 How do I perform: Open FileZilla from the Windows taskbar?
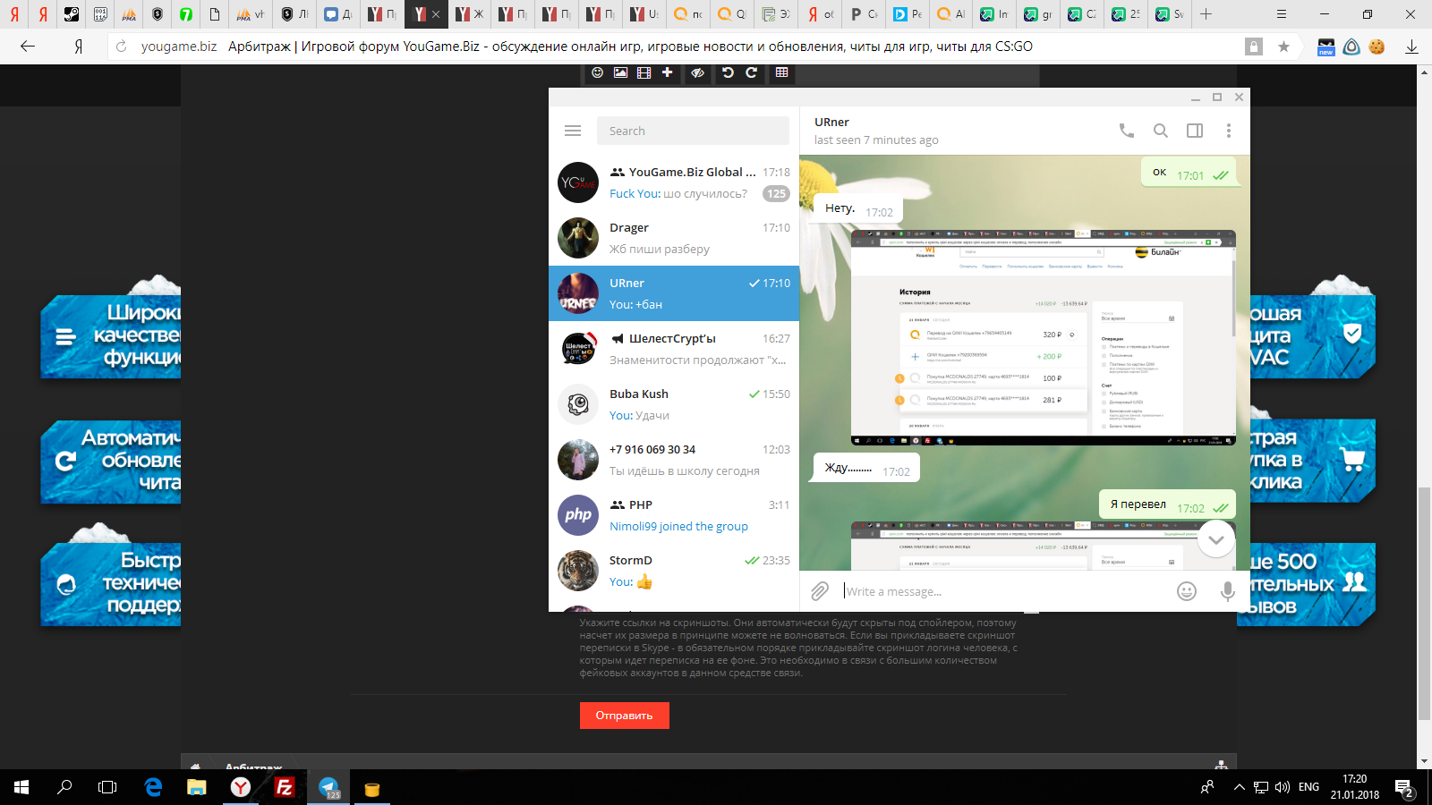point(285,787)
